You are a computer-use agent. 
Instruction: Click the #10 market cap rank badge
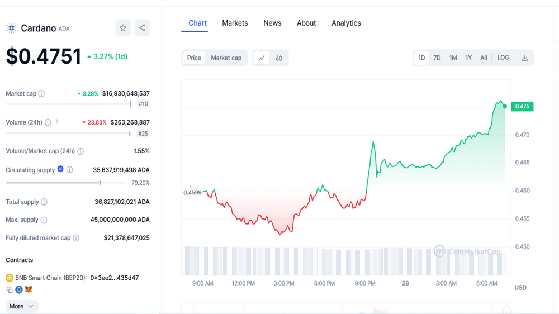143,104
